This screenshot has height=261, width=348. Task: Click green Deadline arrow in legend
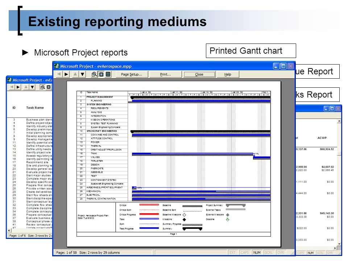[228, 220]
